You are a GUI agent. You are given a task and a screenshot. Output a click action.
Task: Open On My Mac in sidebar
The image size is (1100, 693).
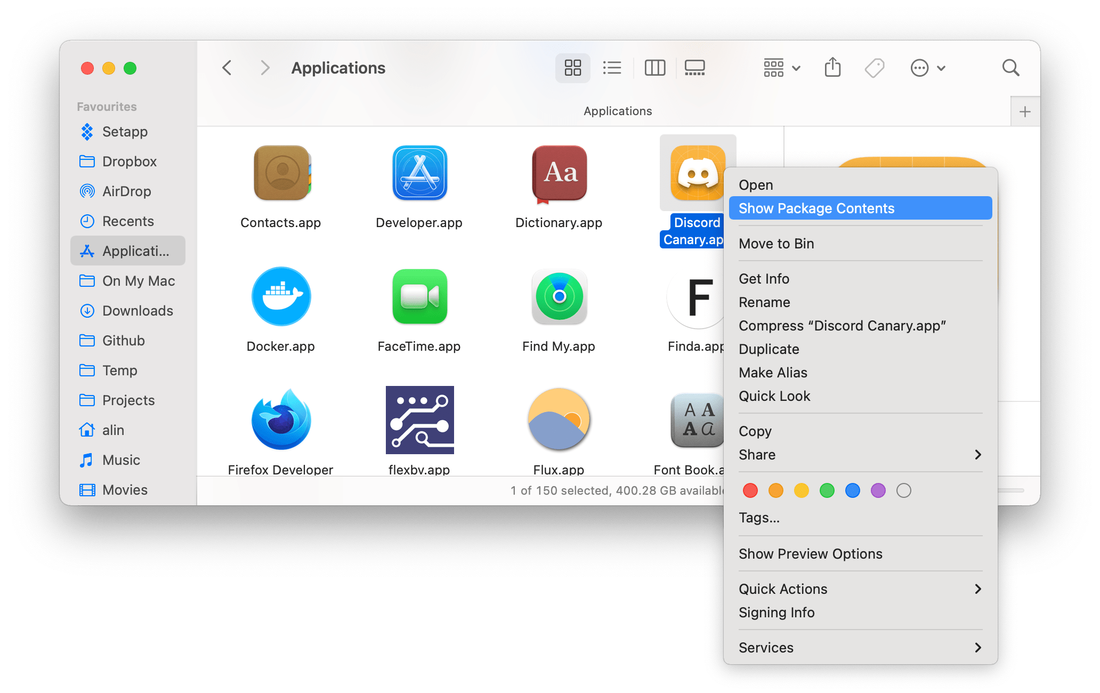128,281
